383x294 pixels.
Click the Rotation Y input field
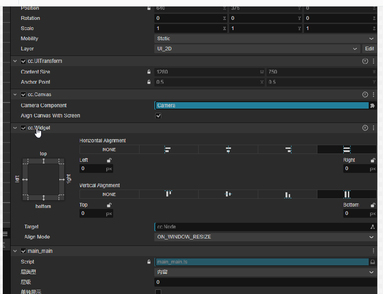point(266,18)
